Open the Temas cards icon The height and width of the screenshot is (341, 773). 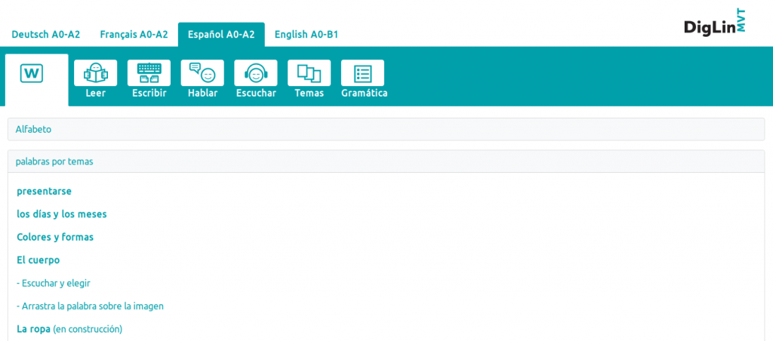pos(310,74)
